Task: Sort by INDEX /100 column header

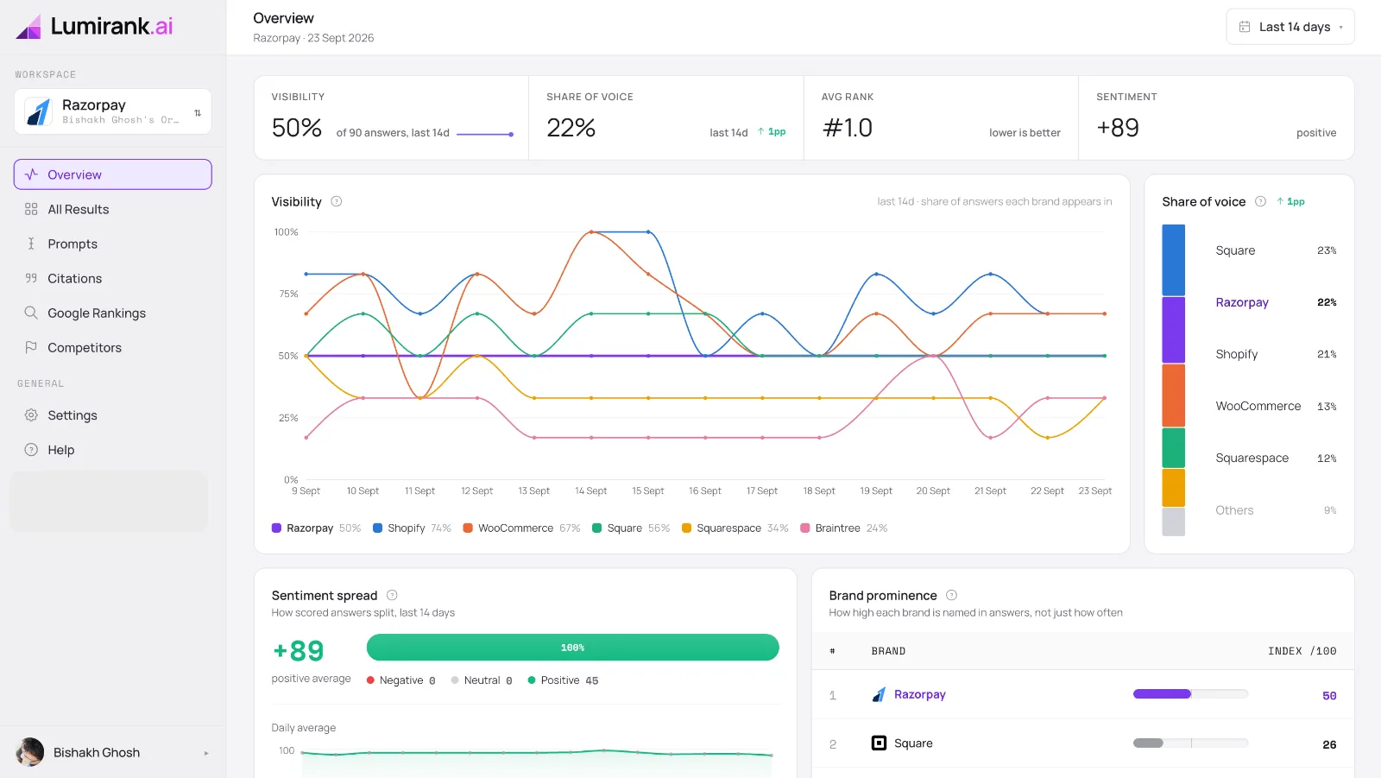Action: point(1302,651)
